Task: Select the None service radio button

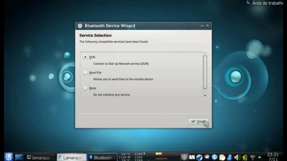Action: click(x=85, y=88)
